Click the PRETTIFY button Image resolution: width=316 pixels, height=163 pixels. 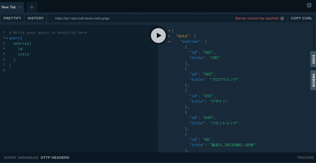pos(12,19)
